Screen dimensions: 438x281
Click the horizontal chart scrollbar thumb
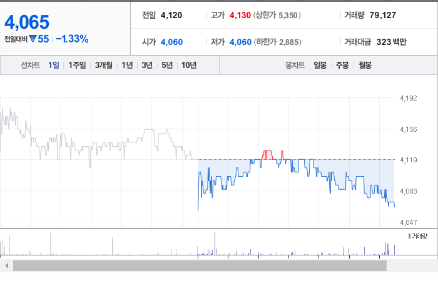(200, 265)
